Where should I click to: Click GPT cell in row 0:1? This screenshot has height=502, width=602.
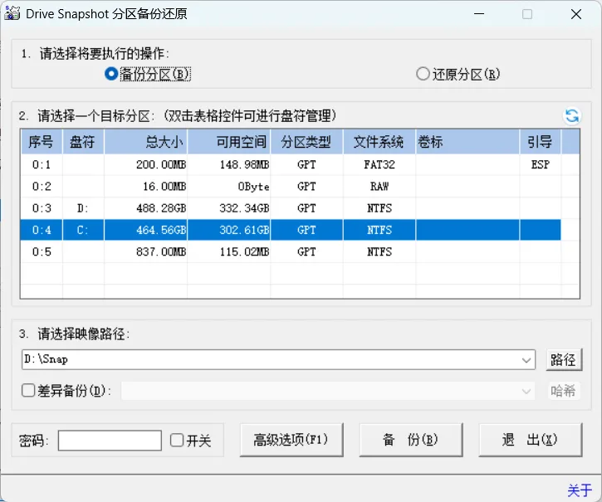coord(306,164)
